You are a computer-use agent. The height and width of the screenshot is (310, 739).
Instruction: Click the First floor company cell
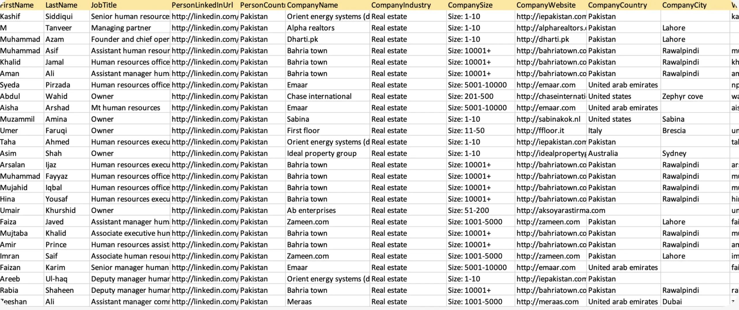[327, 130]
